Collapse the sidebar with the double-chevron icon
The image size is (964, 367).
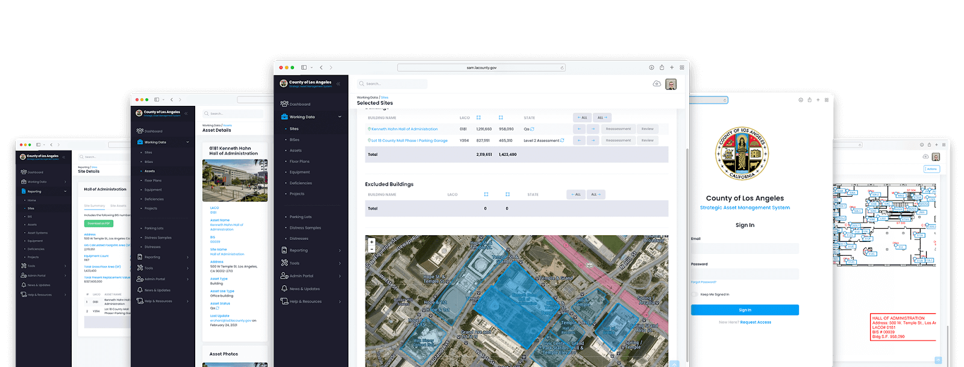339,84
